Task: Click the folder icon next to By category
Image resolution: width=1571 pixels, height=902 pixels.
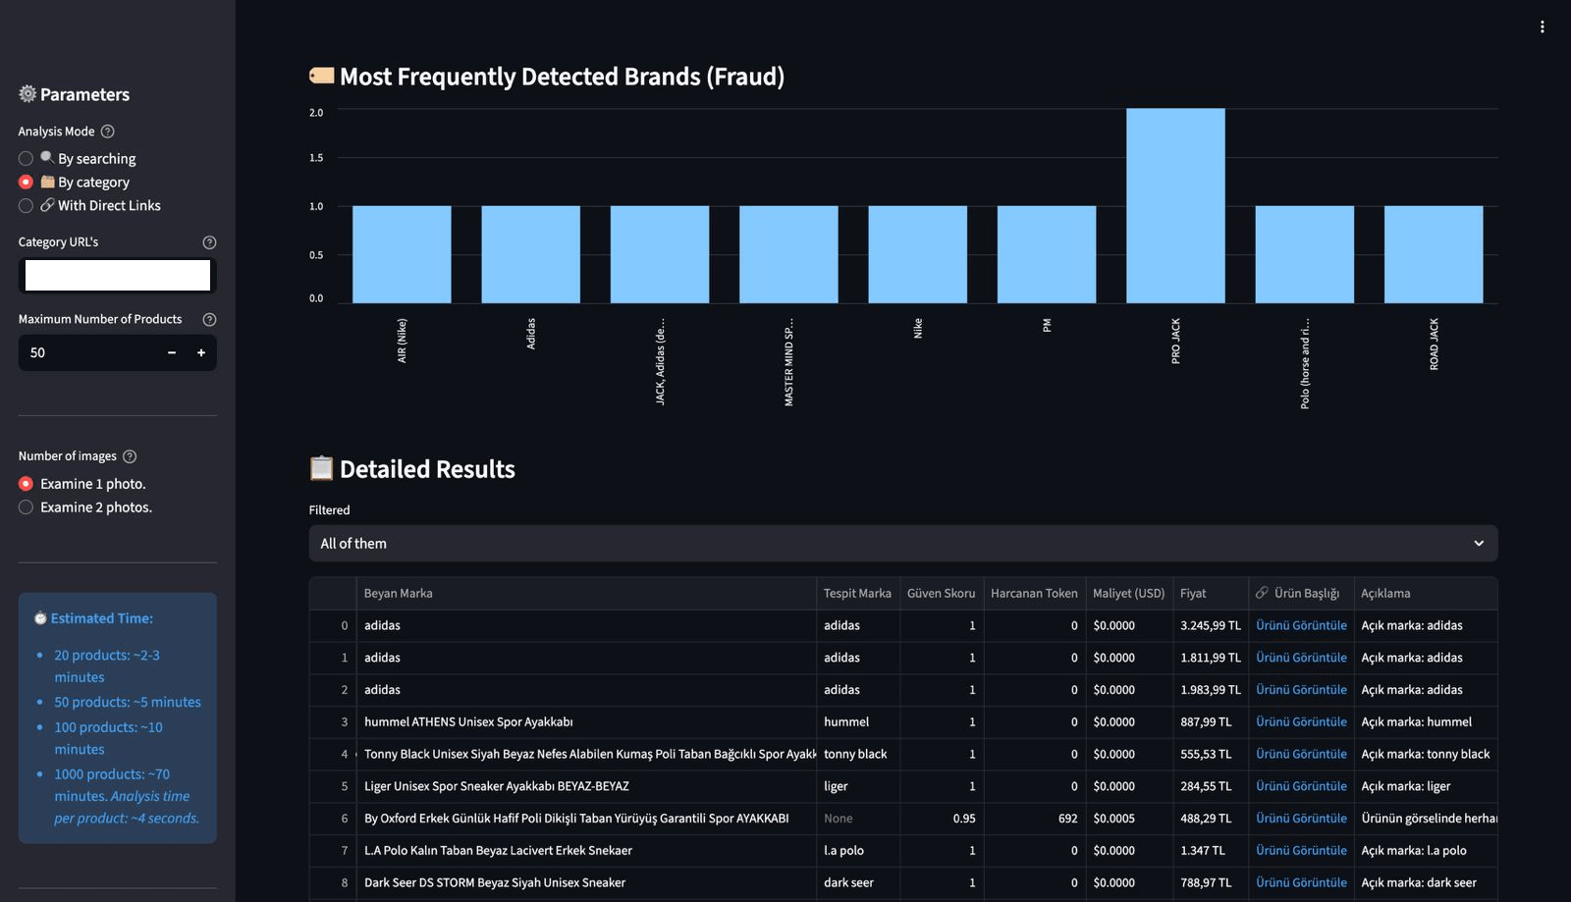Action: click(47, 182)
